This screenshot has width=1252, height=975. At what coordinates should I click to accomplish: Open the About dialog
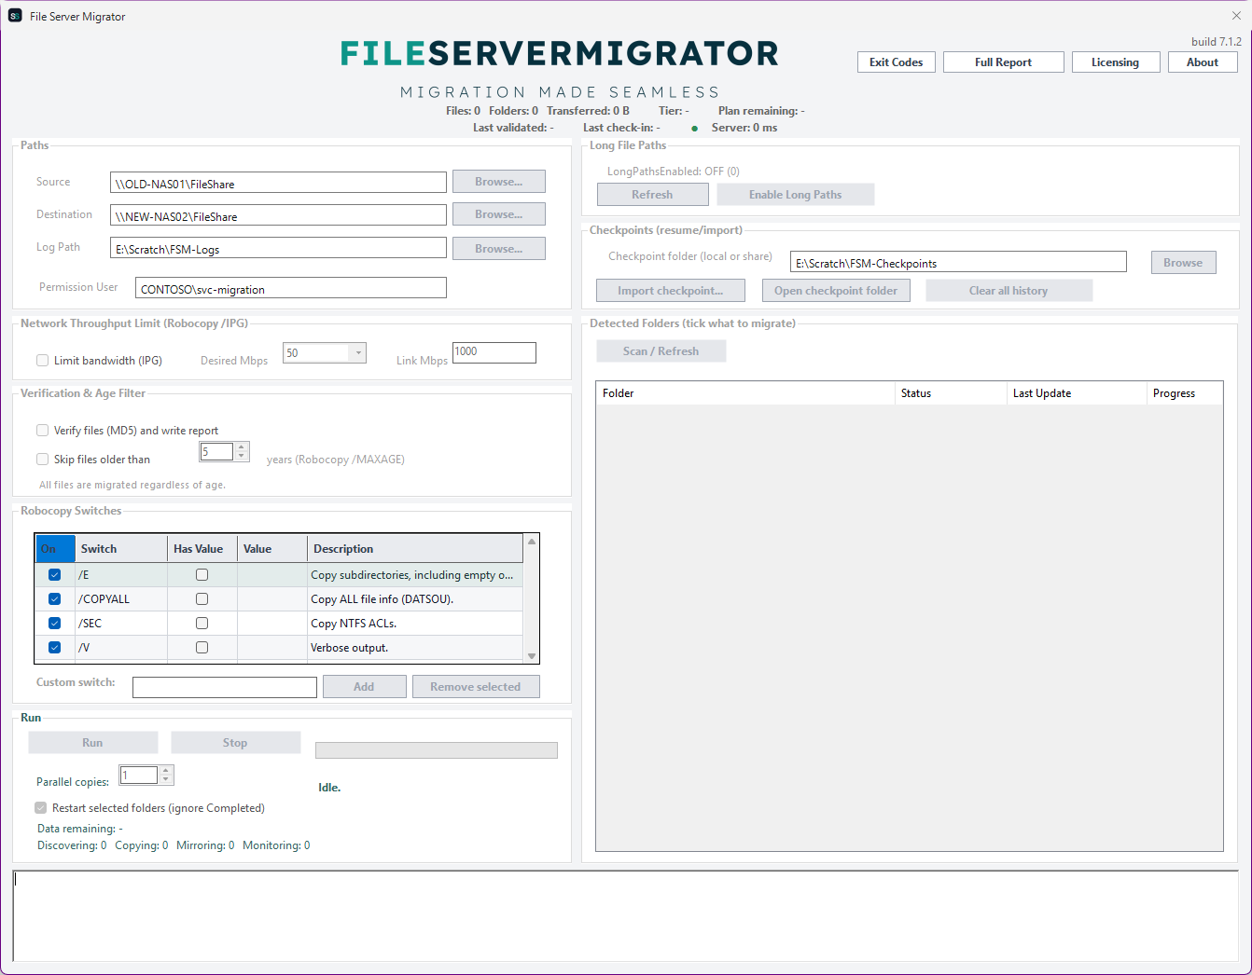1203,62
